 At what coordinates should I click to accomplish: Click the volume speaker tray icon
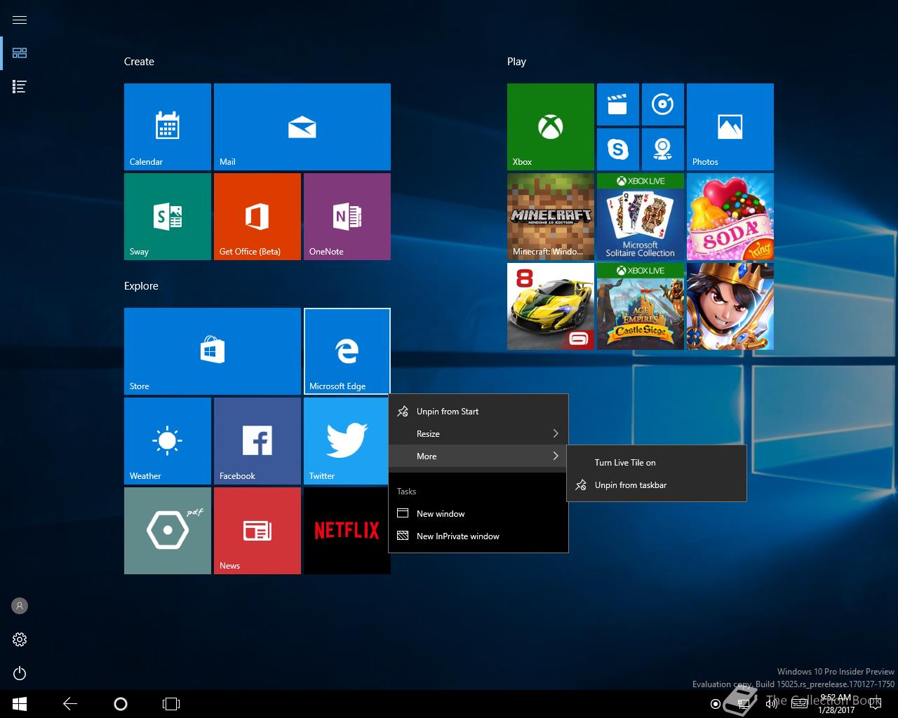[x=772, y=704]
